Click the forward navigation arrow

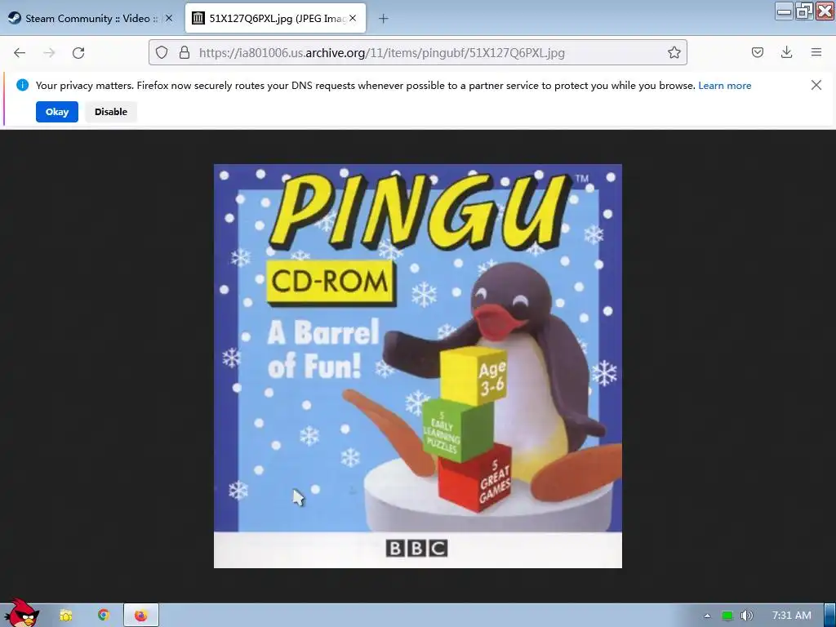pos(49,53)
